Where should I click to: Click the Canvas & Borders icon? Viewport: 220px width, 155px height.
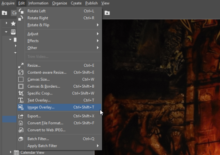coord(21,86)
